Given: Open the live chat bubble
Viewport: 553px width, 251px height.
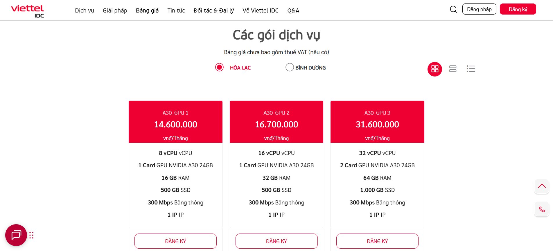Looking at the screenshot, I should point(16,235).
